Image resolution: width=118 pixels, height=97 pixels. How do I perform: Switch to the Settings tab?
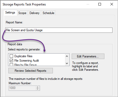[10, 12]
